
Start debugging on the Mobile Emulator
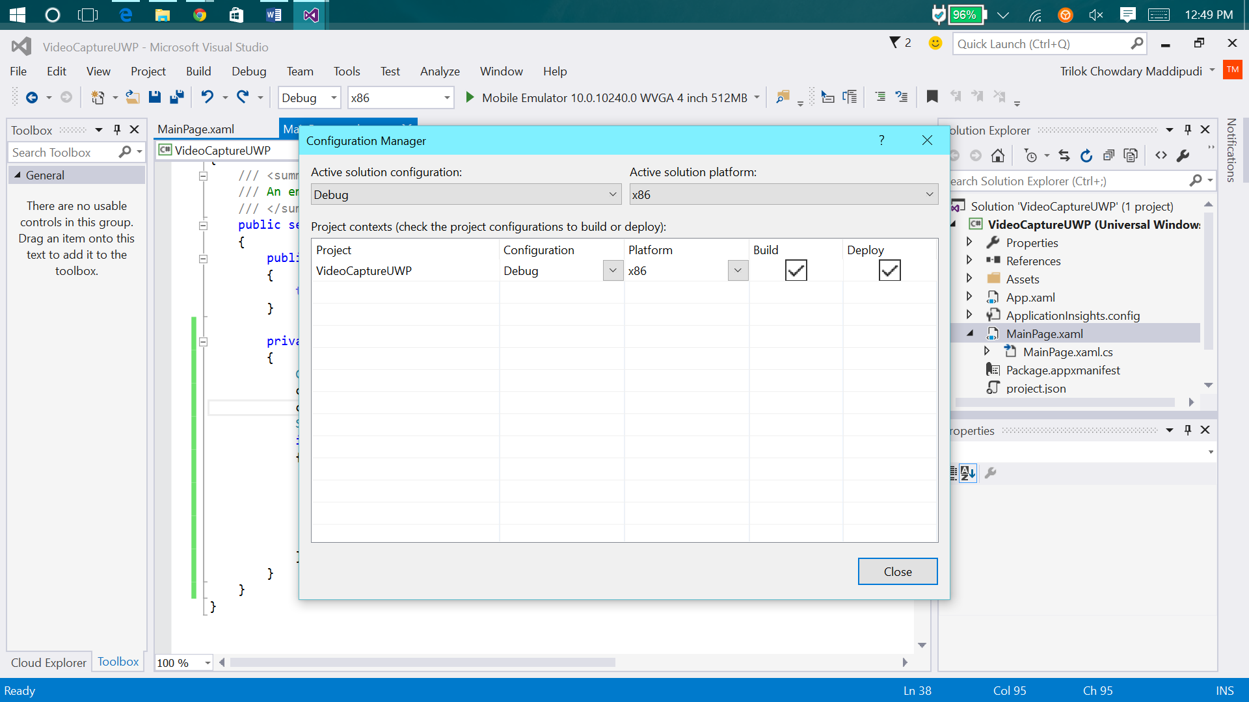(x=470, y=97)
